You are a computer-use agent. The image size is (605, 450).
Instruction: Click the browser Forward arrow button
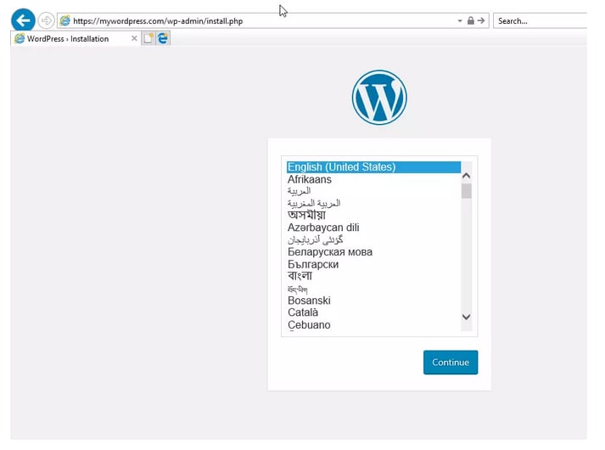point(46,20)
